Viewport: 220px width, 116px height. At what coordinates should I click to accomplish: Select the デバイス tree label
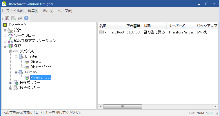(27, 51)
